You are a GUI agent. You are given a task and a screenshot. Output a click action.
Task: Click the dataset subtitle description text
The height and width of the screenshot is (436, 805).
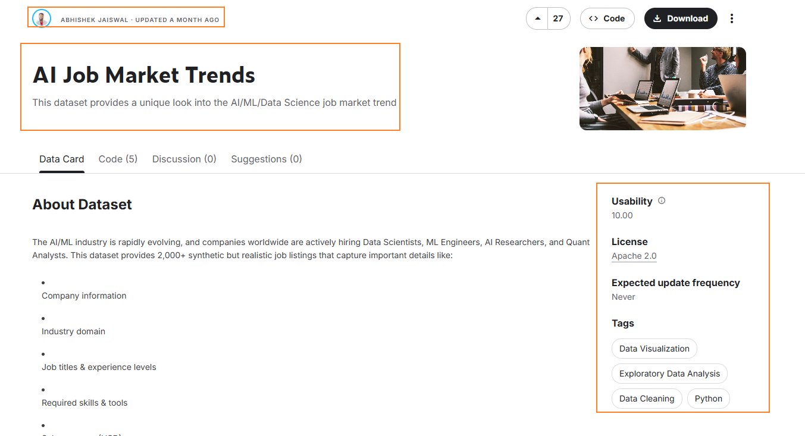[214, 102]
